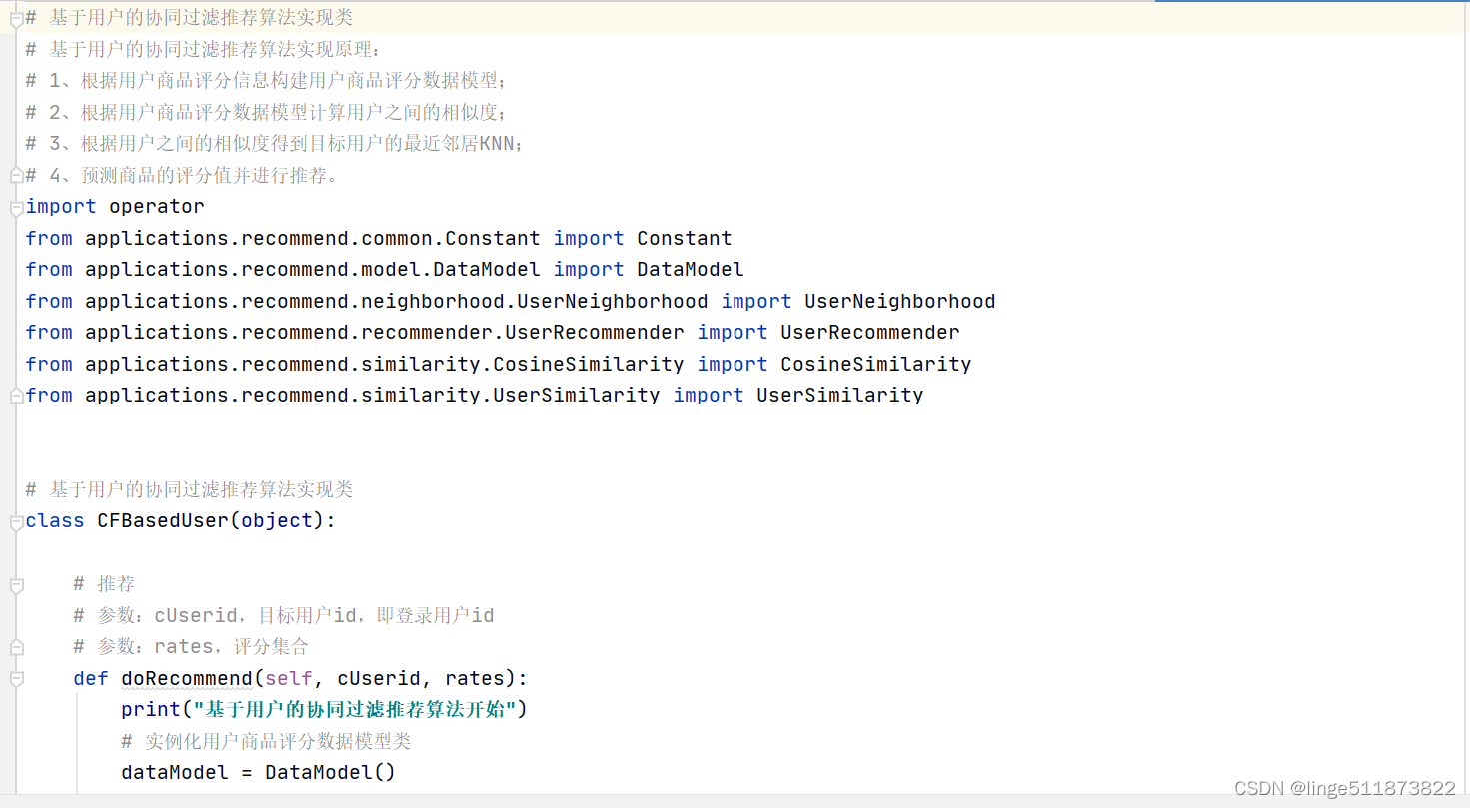The height and width of the screenshot is (808, 1470).
Task: Click comment line ending with '最近邻居KNN；'
Action: coord(275,144)
